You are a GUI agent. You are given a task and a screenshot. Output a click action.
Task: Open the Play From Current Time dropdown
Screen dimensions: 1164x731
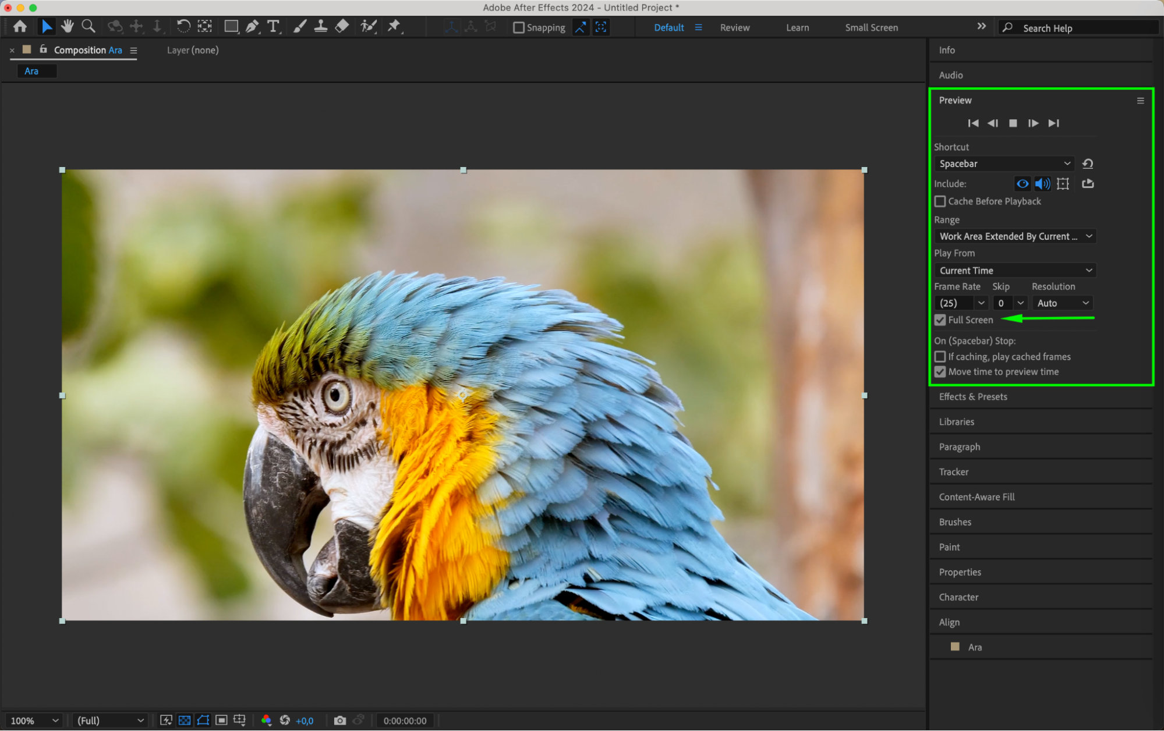click(1014, 271)
